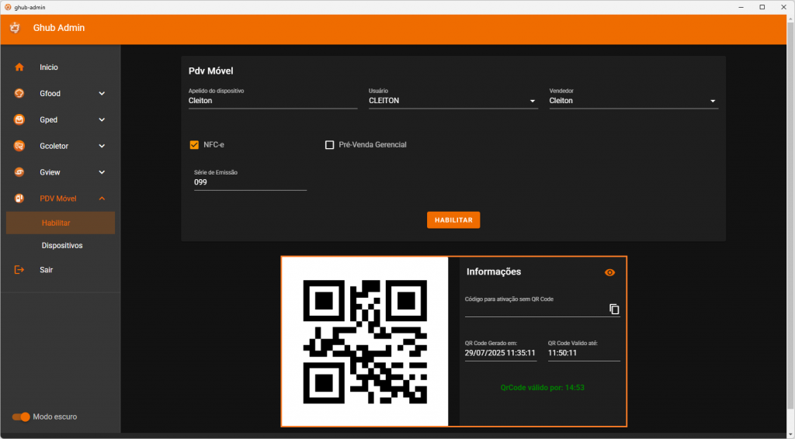Image resolution: width=795 pixels, height=439 pixels.
Task: Click the Gped sidebar icon
Action: click(x=19, y=120)
